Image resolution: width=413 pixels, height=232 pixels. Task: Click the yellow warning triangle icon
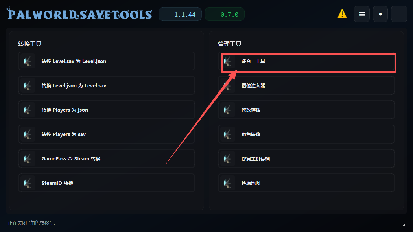tap(342, 14)
